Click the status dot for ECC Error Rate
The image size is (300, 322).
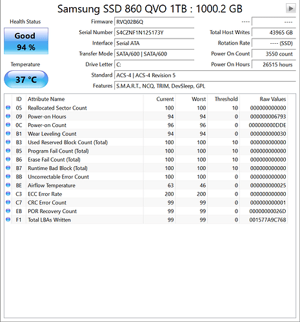8,193
